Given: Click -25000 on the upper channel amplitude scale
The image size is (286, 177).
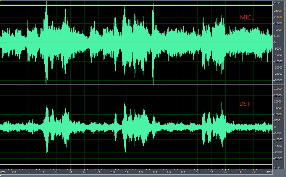Looking at the screenshot, I should [278, 74].
